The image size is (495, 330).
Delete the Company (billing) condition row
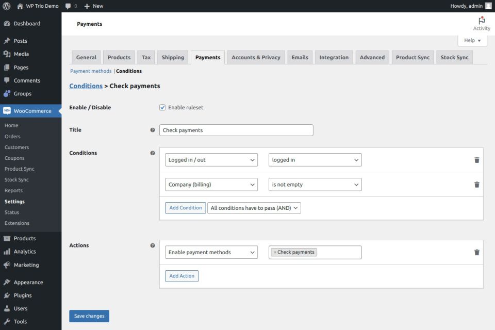point(476,185)
